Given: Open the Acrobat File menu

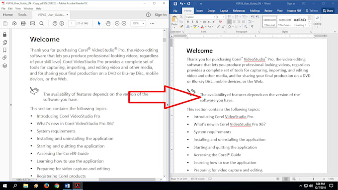Looking at the screenshot, I should (3, 8).
